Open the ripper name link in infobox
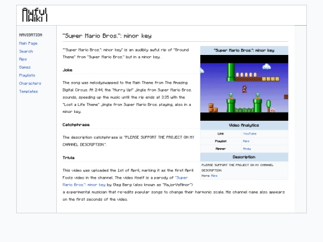Viewport: 323px width, 242px height. 247,149
